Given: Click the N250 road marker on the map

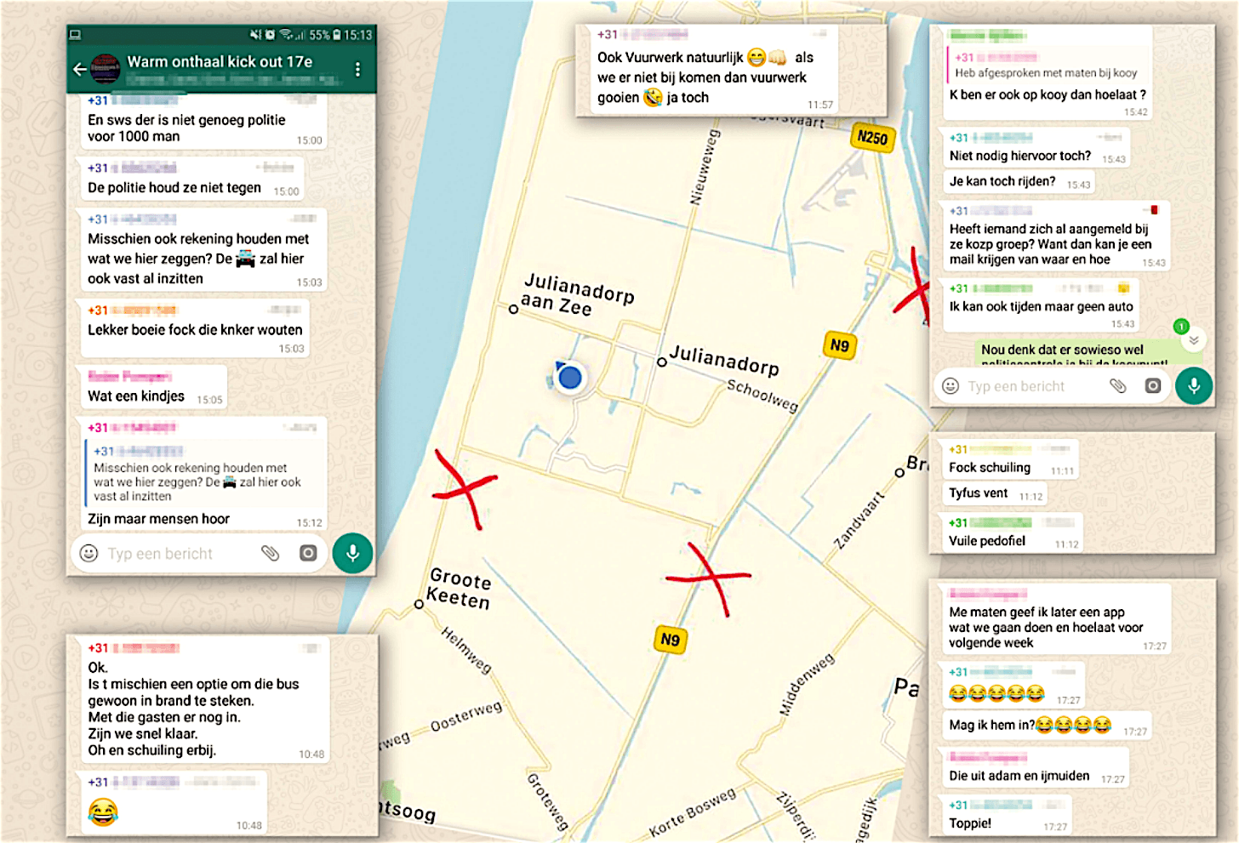Looking at the screenshot, I should tap(872, 137).
